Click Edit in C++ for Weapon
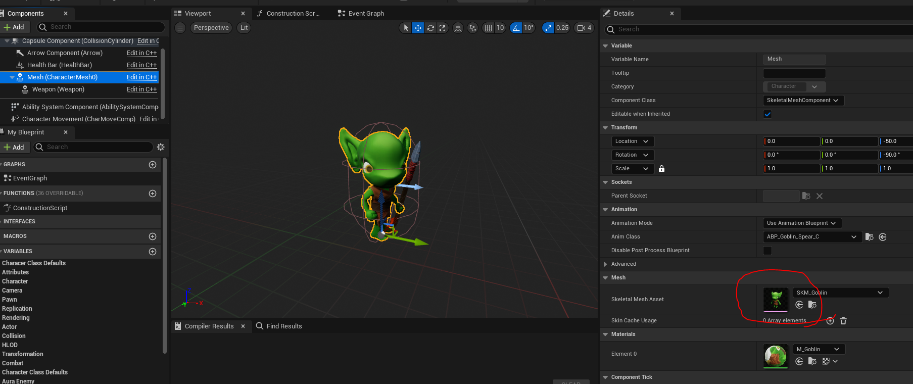The image size is (913, 384). (x=141, y=89)
